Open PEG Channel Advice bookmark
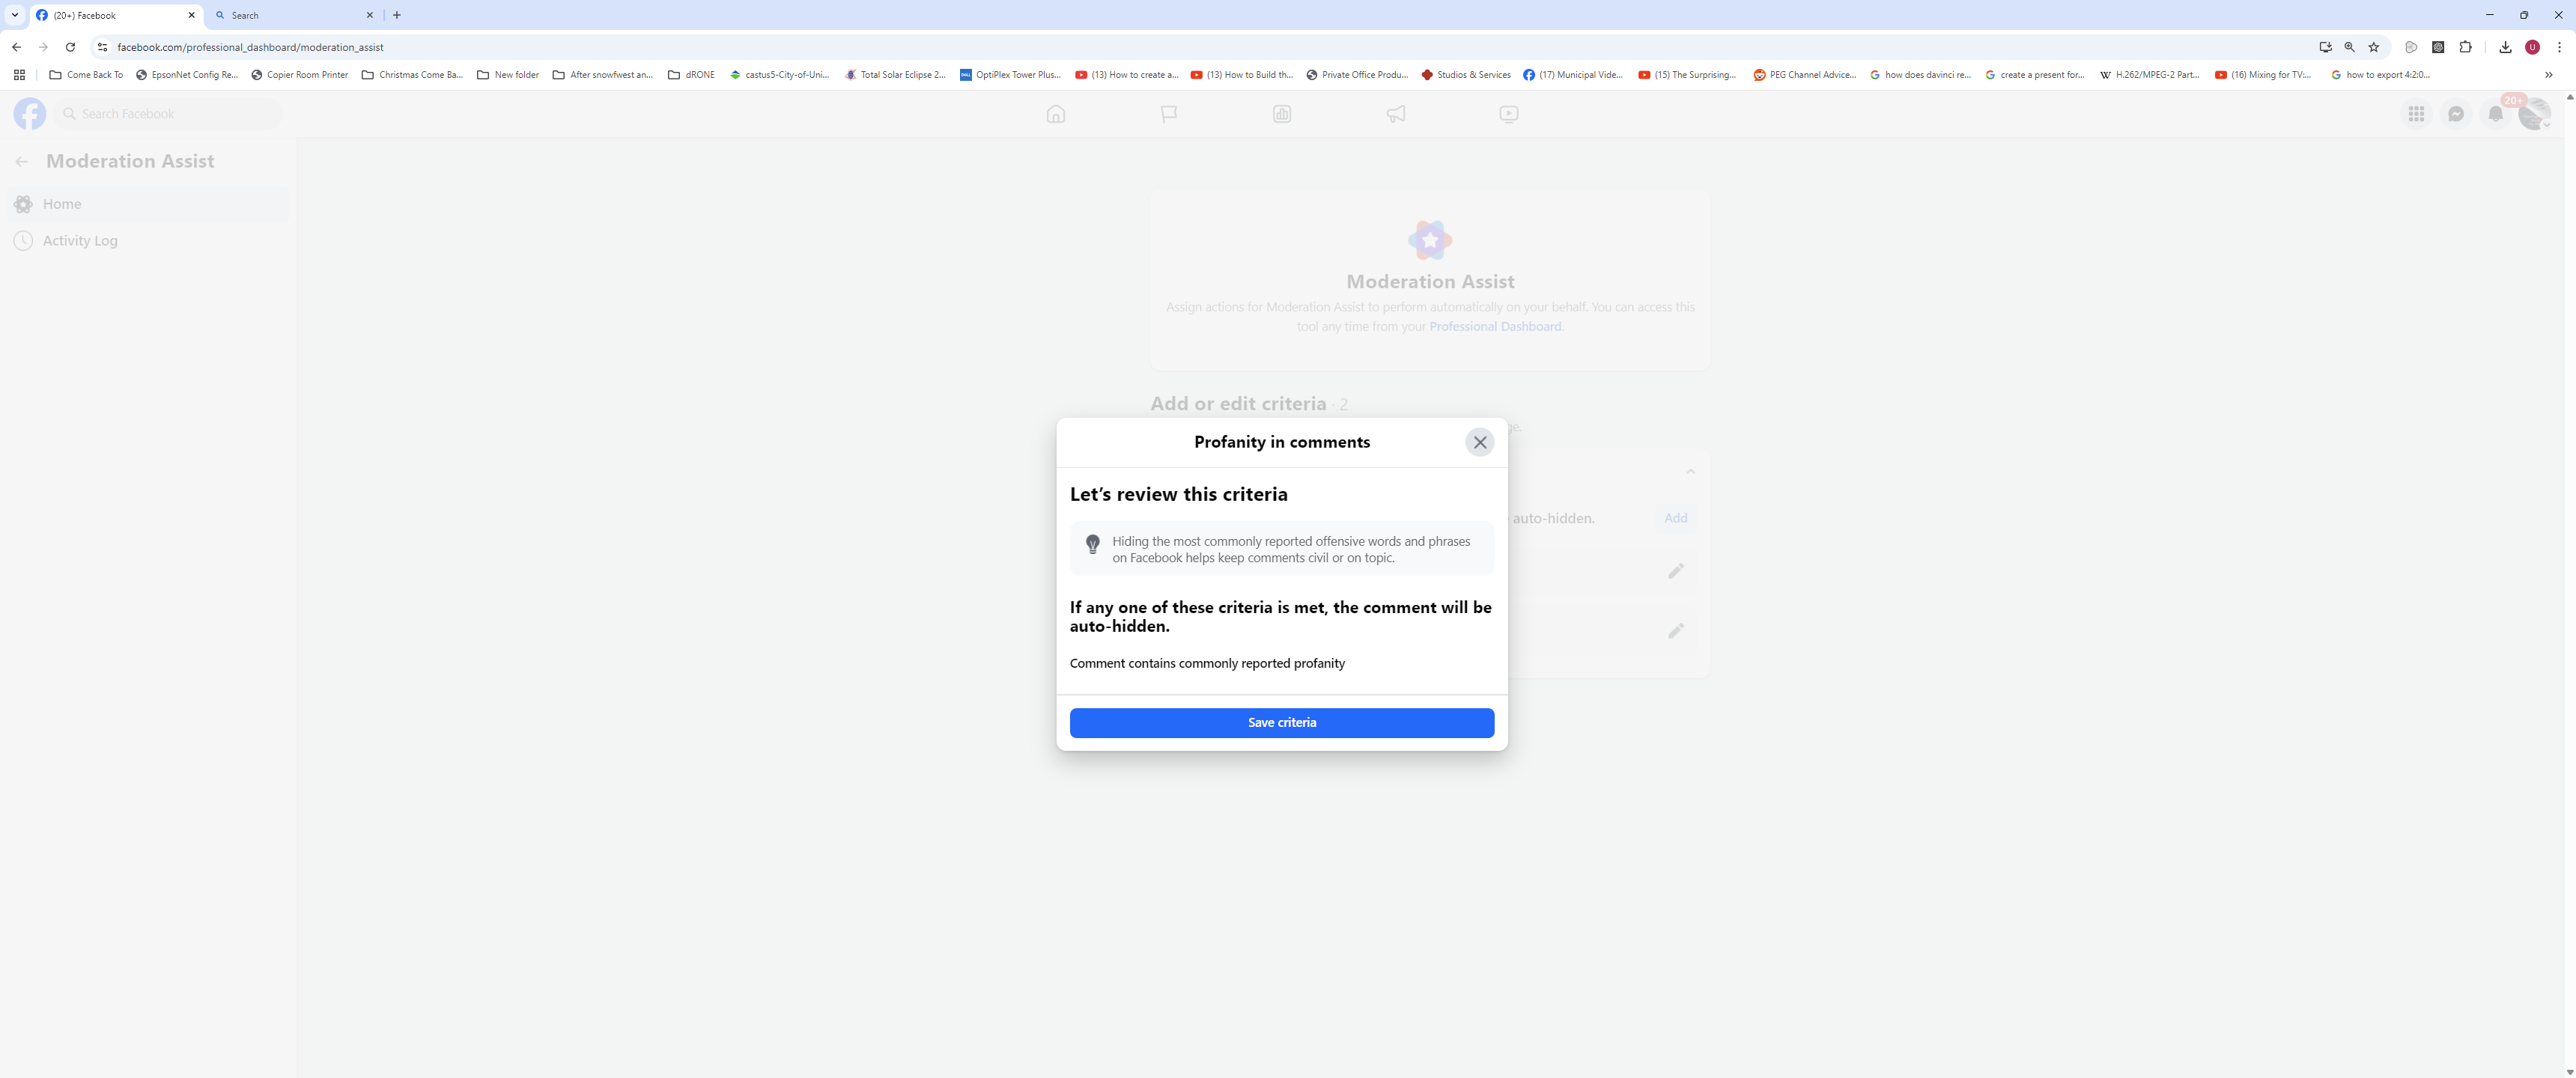2576x1078 pixels. point(1806,75)
